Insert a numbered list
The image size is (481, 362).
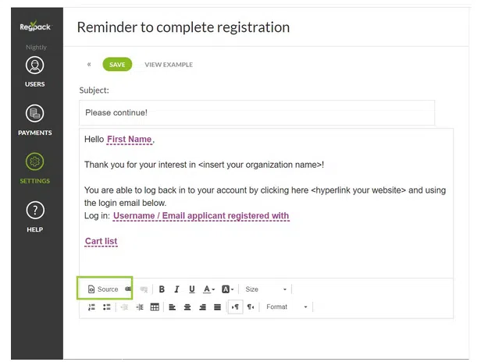(92, 307)
